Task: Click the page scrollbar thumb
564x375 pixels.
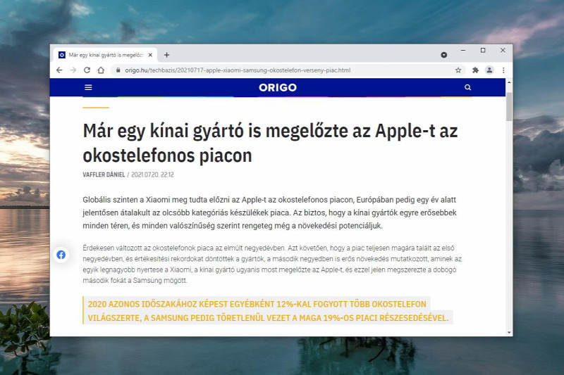Action: (x=509, y=106)
